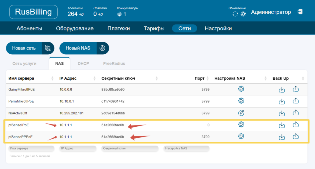Click the Новая сеть button
315x169 pixels.
click(30, 48)
